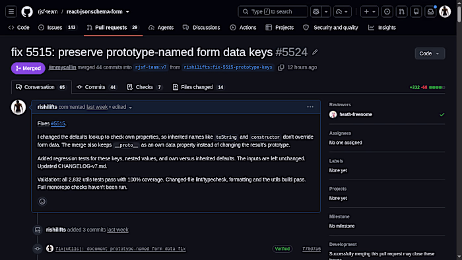462x260 pixels.
Task: Switch to the Conversation tab
Action: (x=41, y=87)
